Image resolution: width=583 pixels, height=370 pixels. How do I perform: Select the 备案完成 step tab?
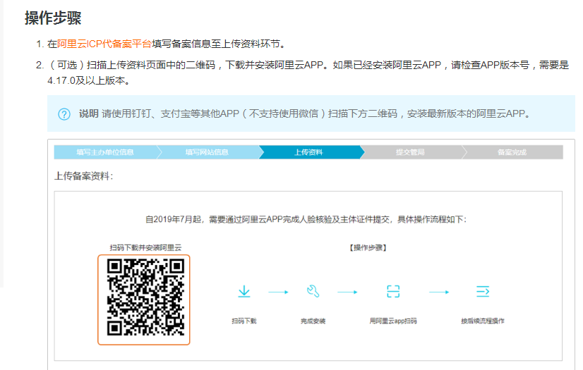(512, 152)
